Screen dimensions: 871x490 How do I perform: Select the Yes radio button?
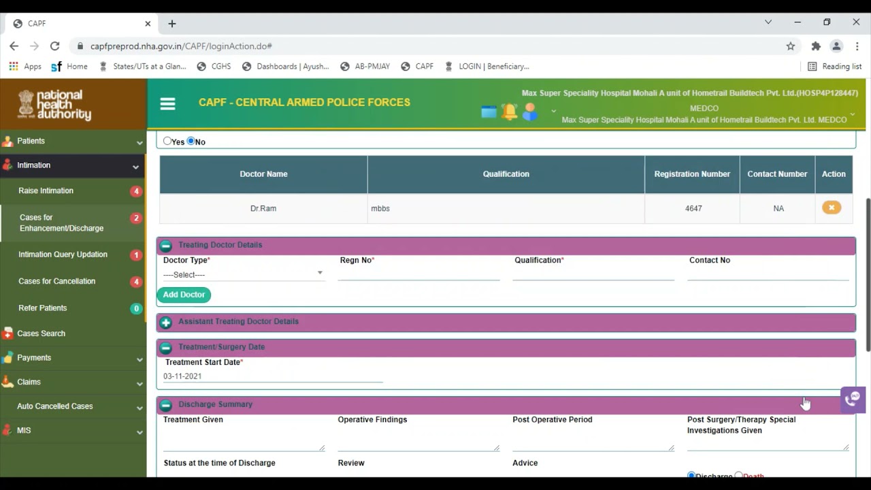pos(167,141)
